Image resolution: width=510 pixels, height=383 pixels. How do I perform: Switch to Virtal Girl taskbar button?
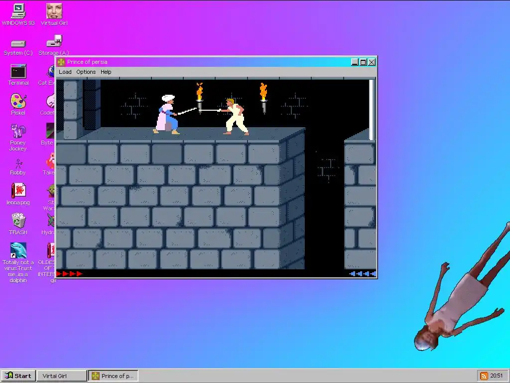(x=61, y=376)
